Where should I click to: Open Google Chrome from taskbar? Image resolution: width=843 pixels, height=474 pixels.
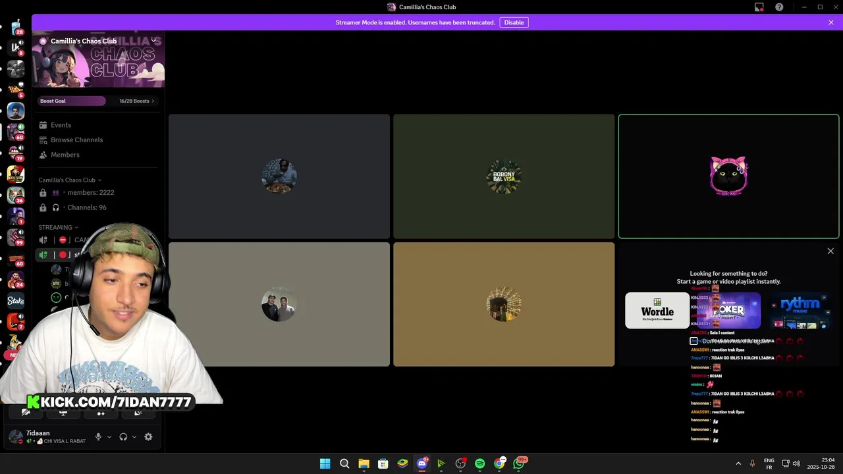499,463
